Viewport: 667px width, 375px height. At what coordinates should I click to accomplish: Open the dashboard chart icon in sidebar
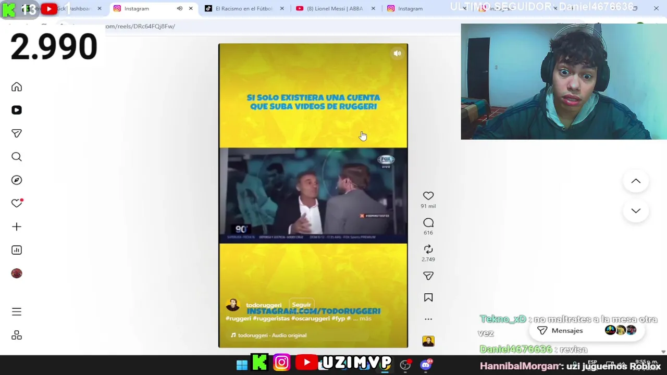tap(17, 250)
